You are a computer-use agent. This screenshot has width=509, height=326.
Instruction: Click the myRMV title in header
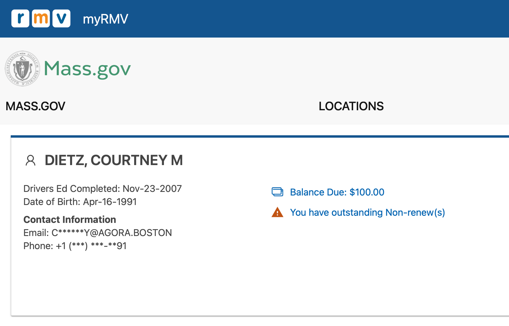point(105,19)
